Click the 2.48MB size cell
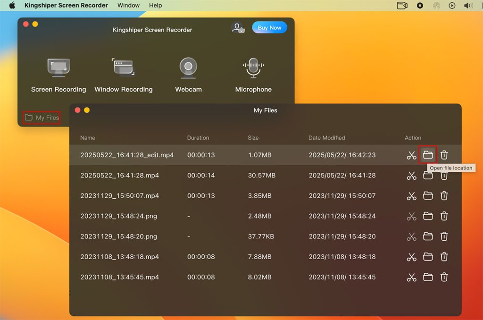 (260, 216)
